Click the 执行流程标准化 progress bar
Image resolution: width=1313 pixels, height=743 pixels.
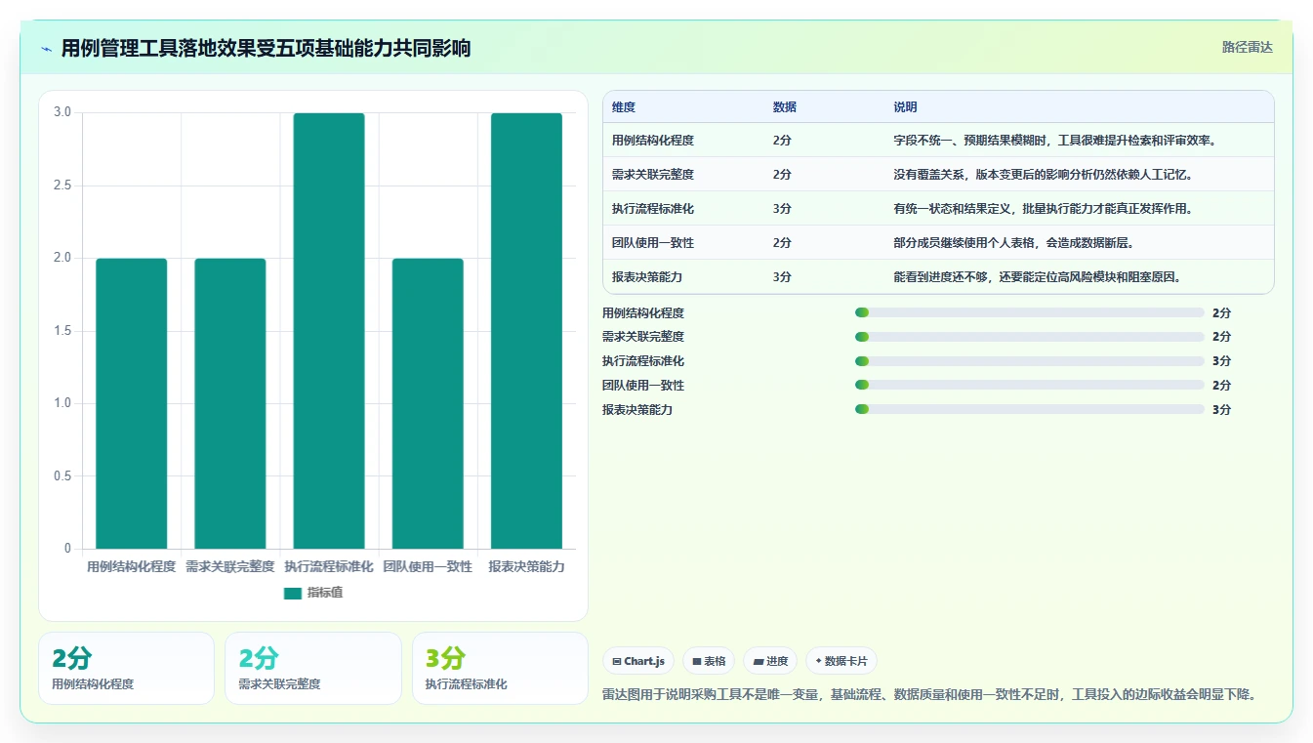1030,361
